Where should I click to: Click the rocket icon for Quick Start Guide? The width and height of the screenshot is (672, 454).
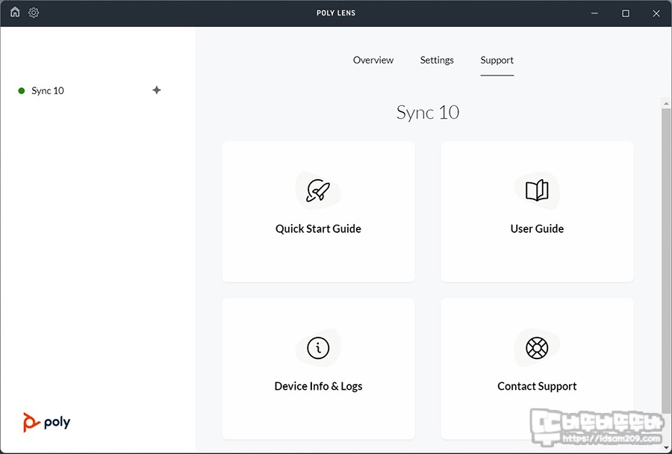[x=318, y=190]
